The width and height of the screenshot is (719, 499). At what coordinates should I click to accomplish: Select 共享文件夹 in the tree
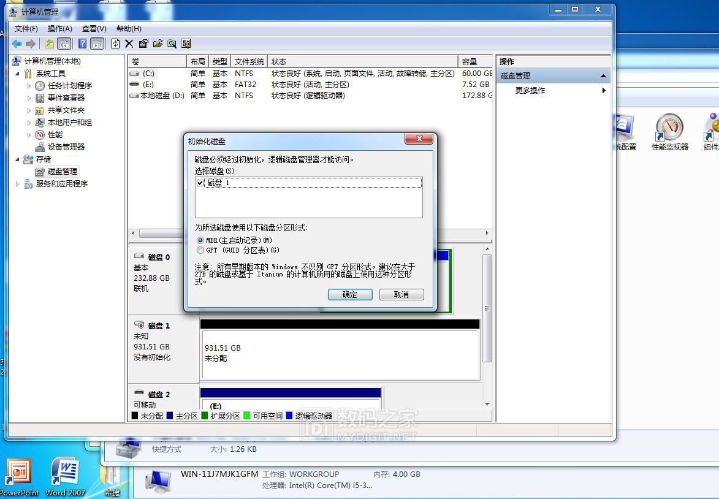[x=66, y=110]
